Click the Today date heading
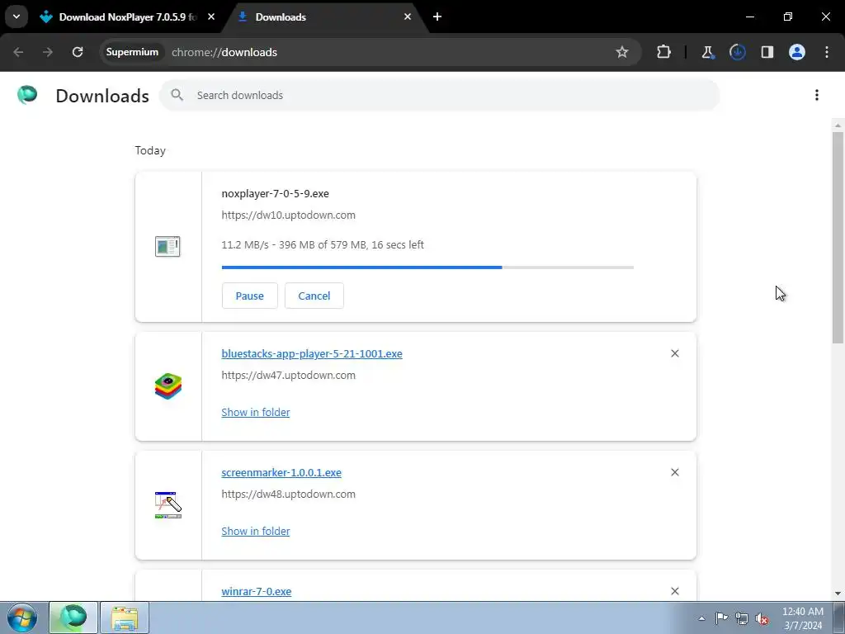 point(150,151)
